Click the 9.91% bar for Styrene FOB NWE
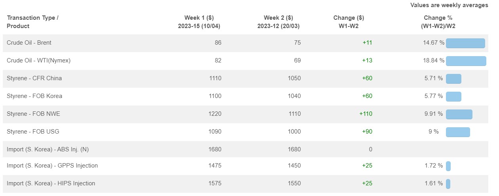Viewport: 499px width, 196px height. (459, 114)
